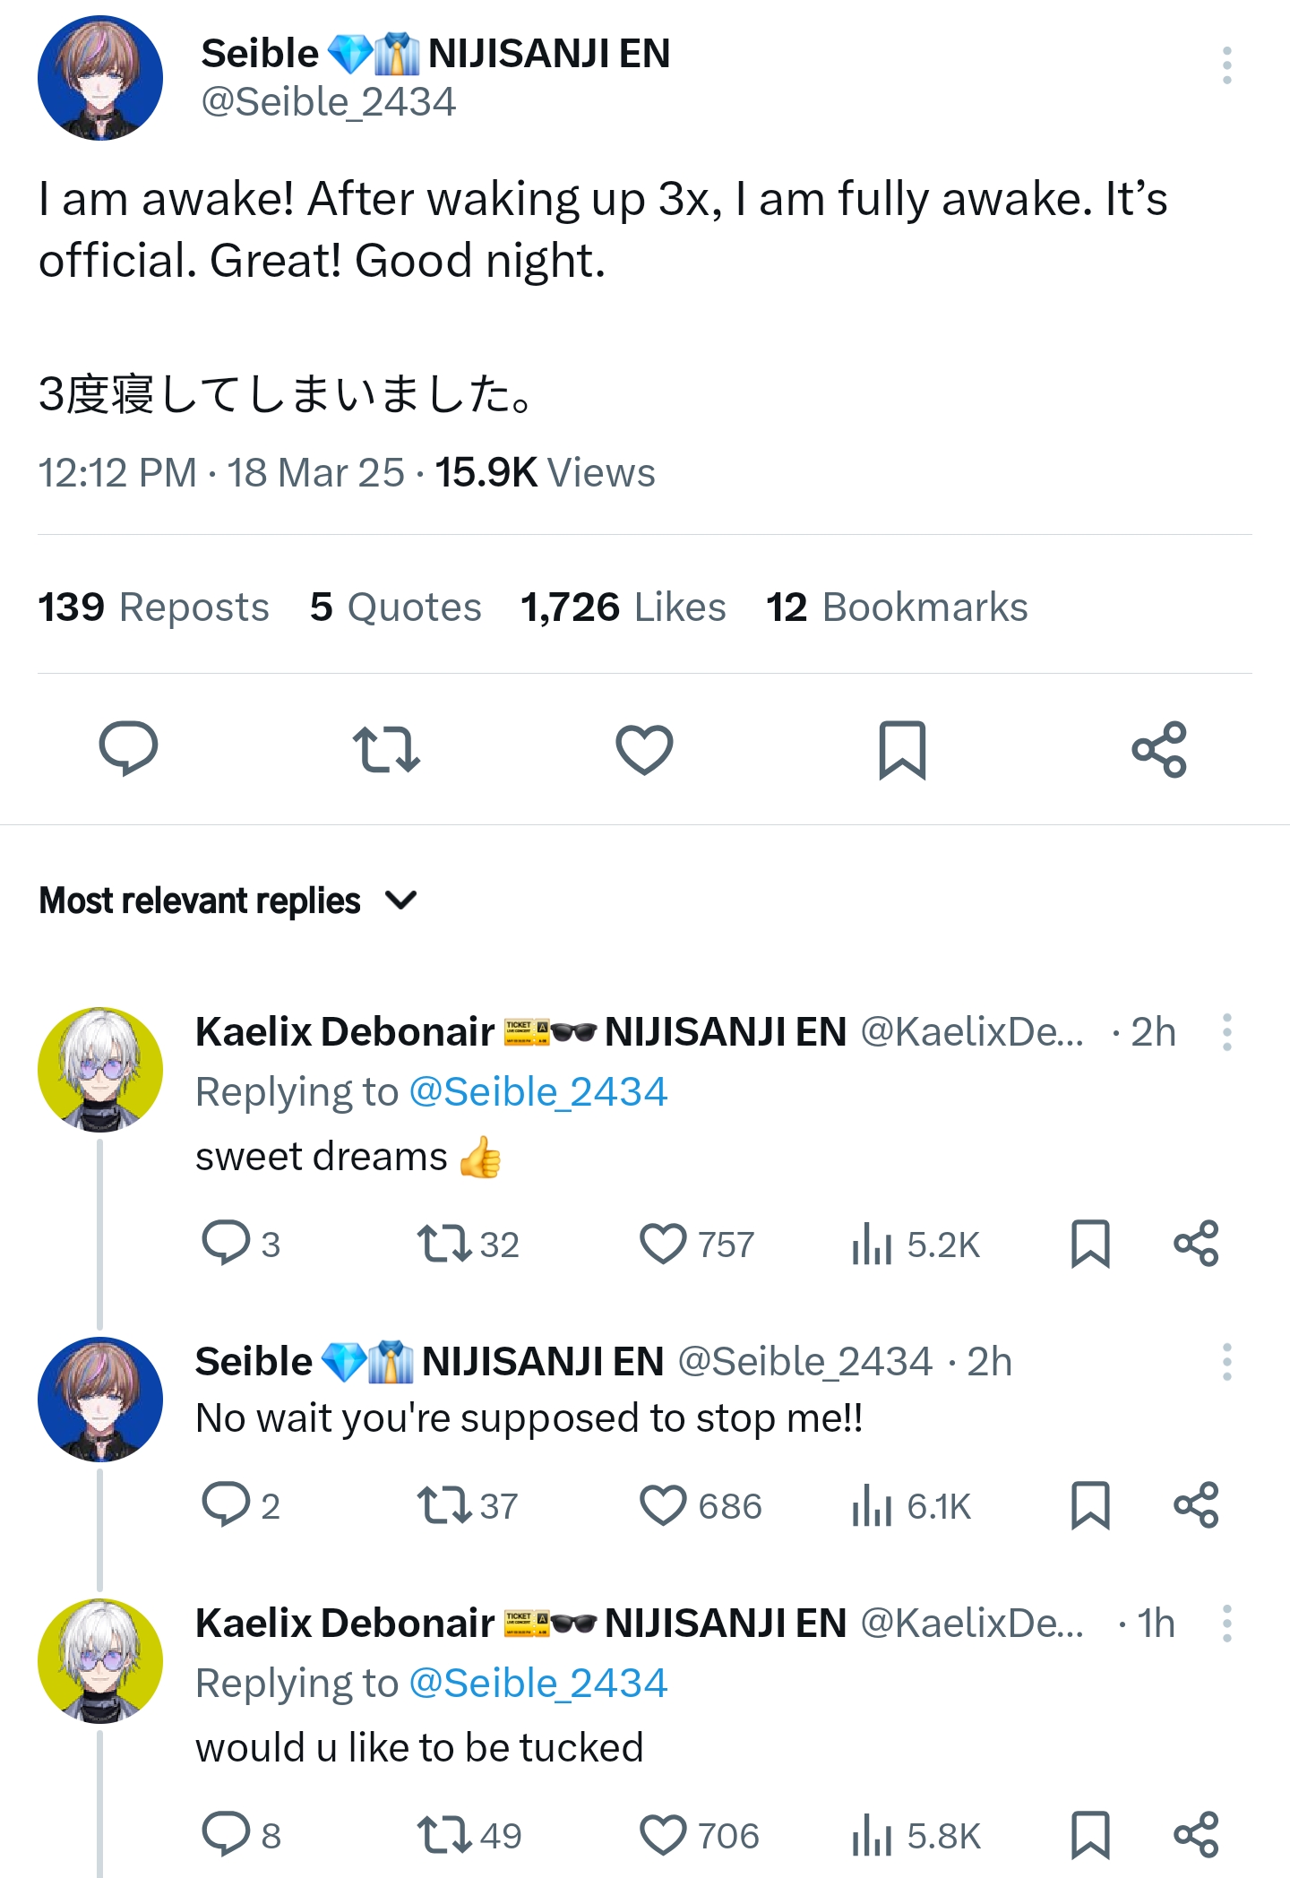1290x1878 pixels.
Task: Bookmark Seible's main tweet
Action: pyautogui.click(x=901, y=749)
